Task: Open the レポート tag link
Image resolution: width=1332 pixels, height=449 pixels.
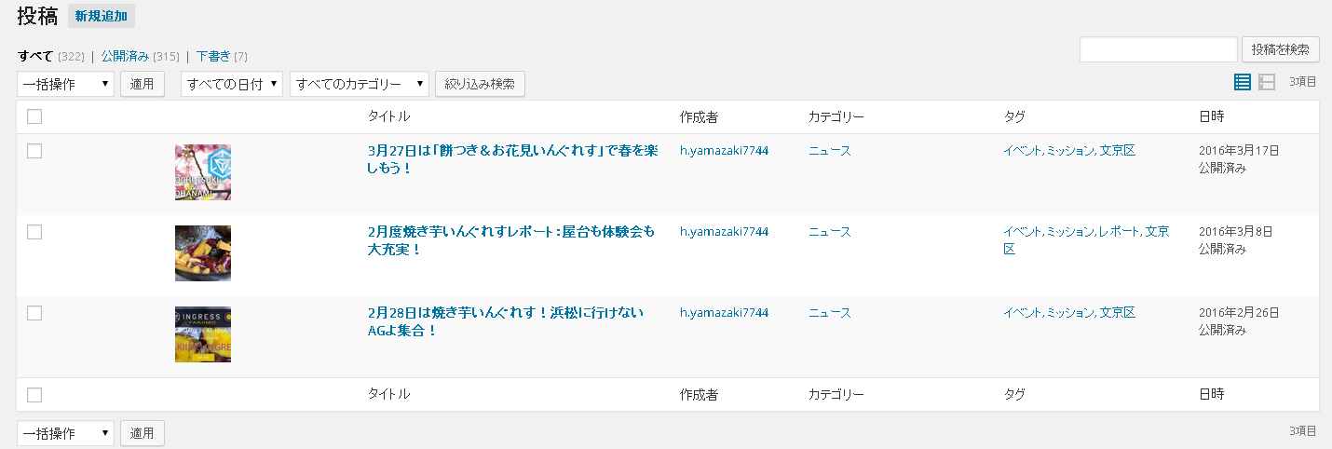Action: pos(1119,232)
